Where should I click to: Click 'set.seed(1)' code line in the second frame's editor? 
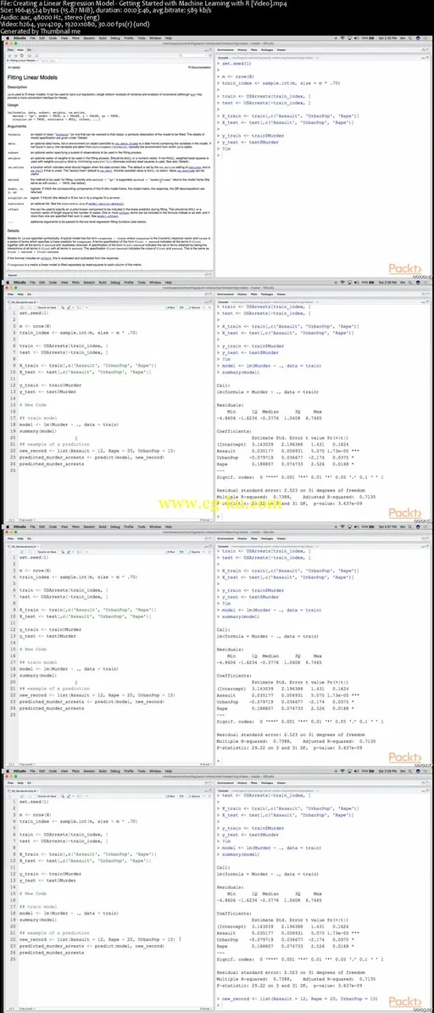(32, 312)
